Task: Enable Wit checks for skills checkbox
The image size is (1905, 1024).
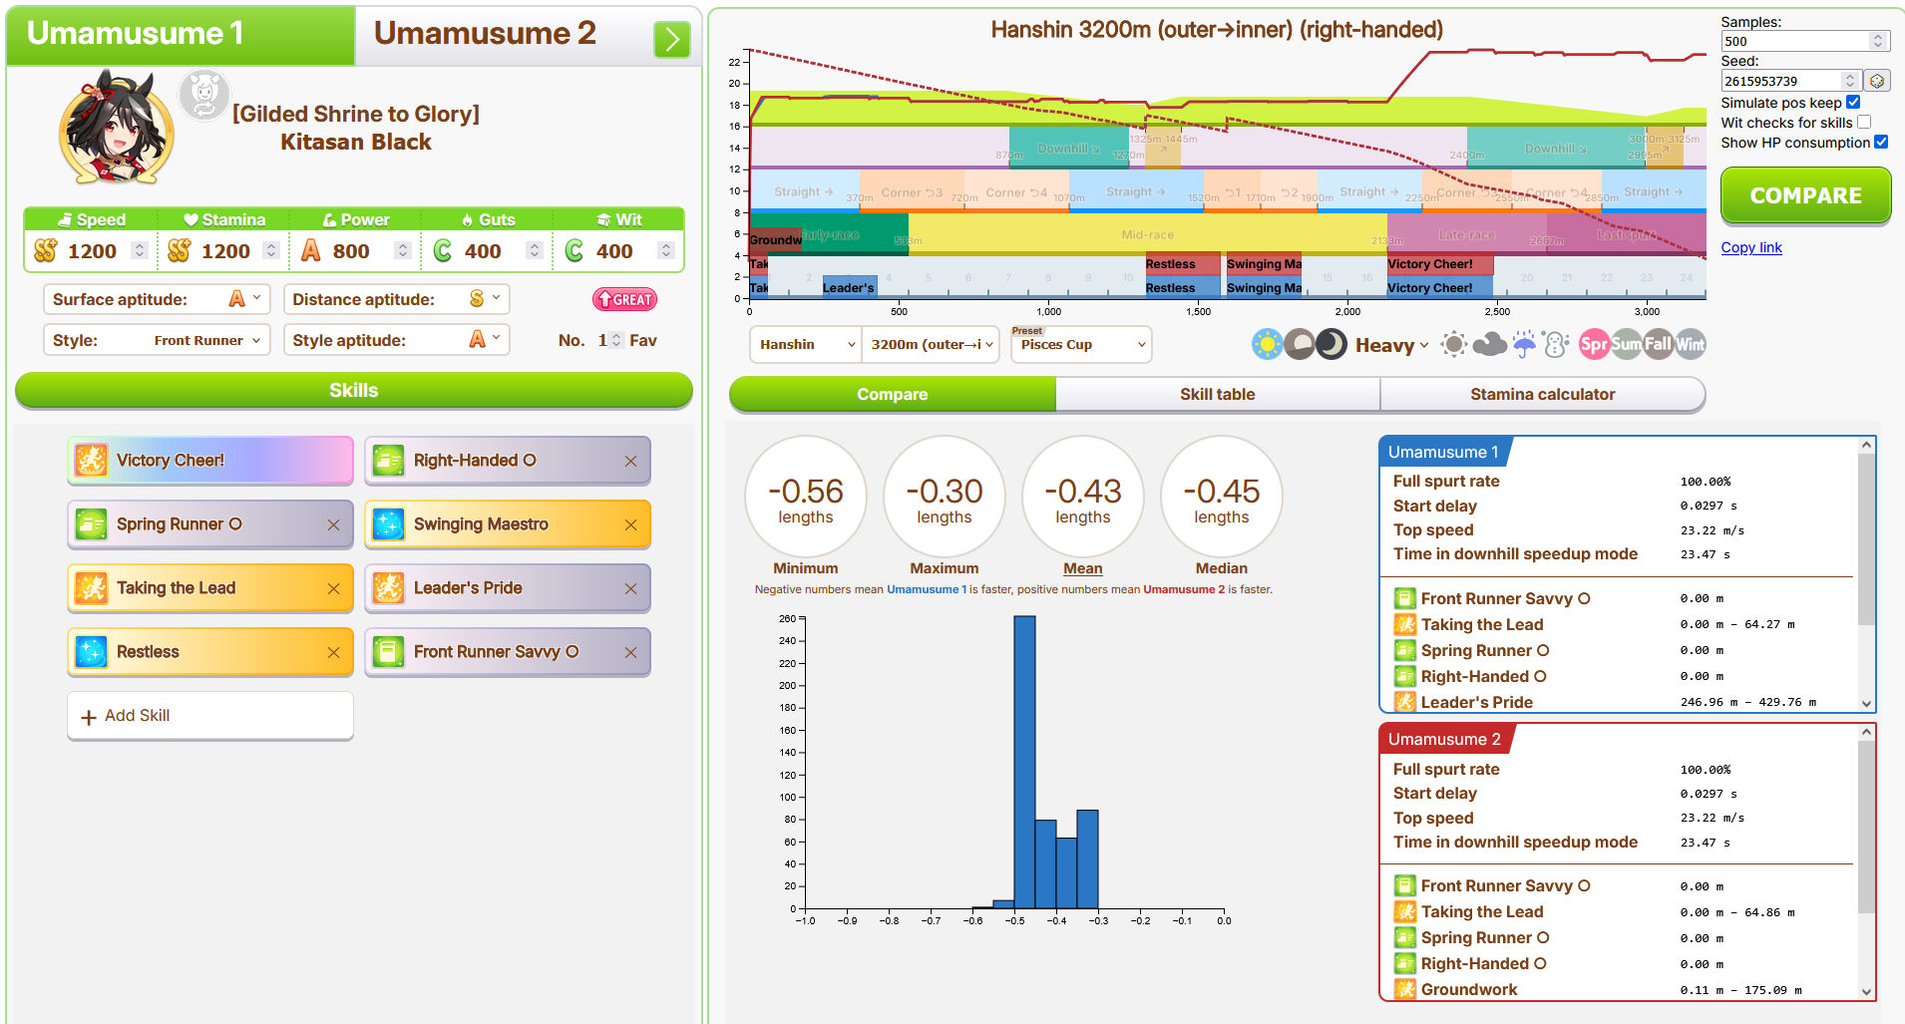Action: point(1864,122)
